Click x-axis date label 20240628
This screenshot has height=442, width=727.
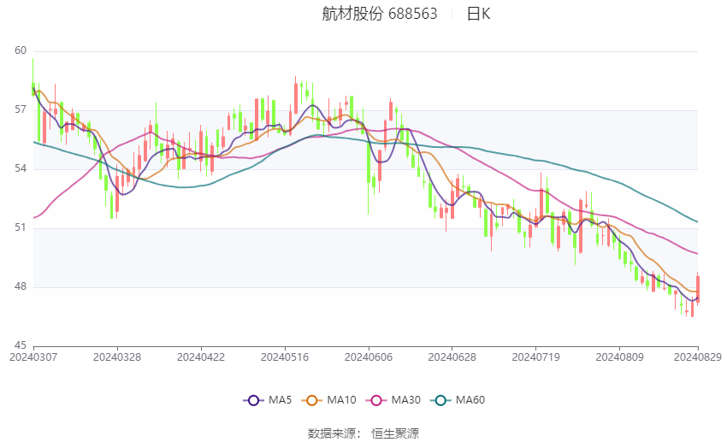coord(452,357)
